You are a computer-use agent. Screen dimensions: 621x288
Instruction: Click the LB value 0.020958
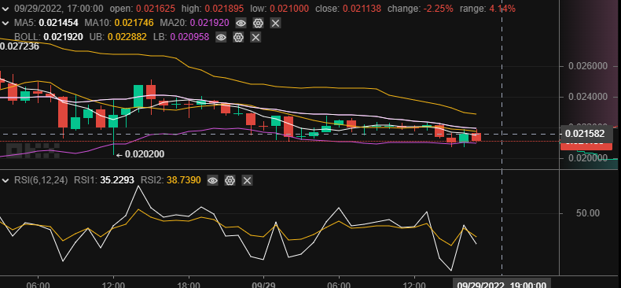click(x=189, y=37)
